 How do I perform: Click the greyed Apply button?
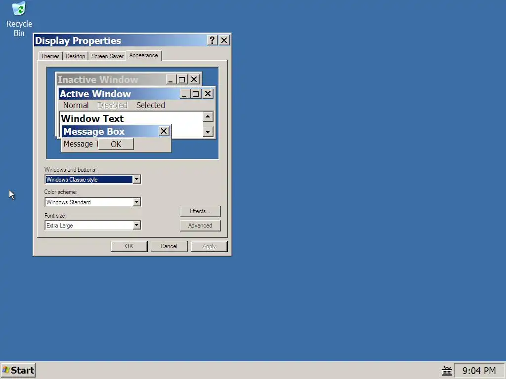point(209,246)
